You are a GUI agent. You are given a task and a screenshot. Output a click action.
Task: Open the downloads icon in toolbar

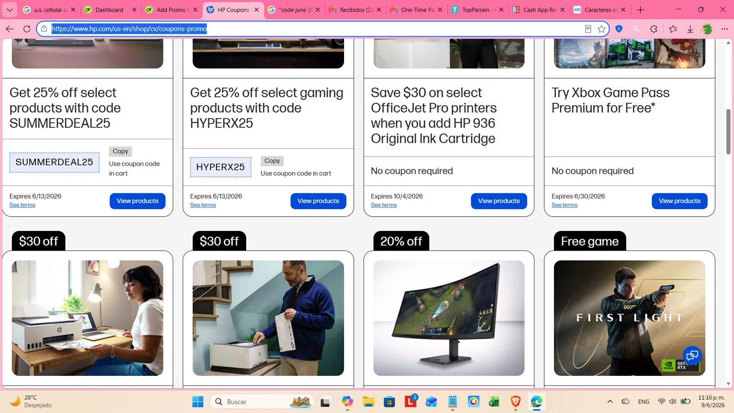pos(690,29)
